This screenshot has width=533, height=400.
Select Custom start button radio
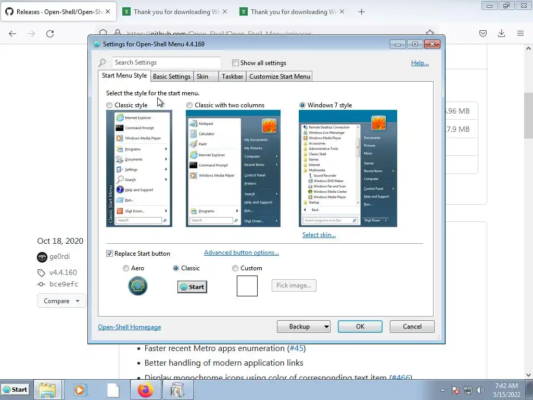(x=235, y=268)
